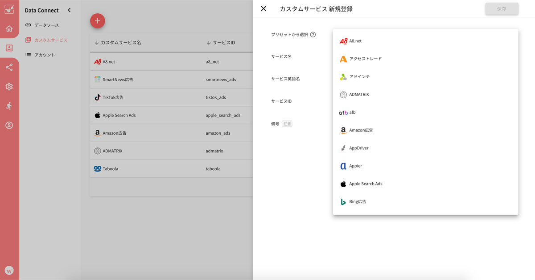Click the tiktok_ads service ID cell

(x=216, y=97)
